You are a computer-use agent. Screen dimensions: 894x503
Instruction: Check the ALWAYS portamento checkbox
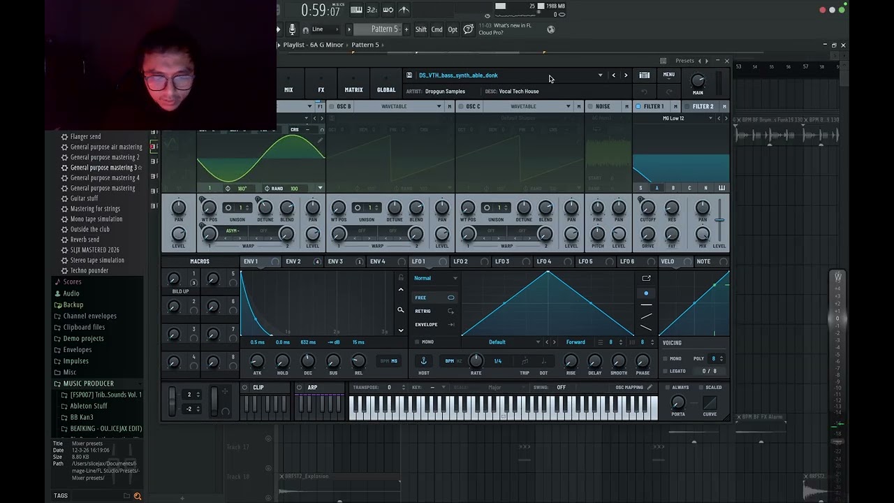(x=668, y=388)
